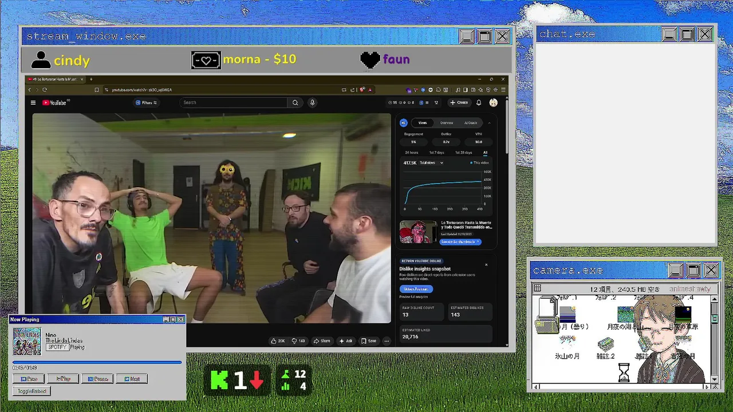Click the album art in Now Playing
The image size is (733, 412).
click(27, 342)
